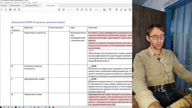Open the Просмотр menu
The width and height of the screenshot is (192, 108).
[17, 2]
